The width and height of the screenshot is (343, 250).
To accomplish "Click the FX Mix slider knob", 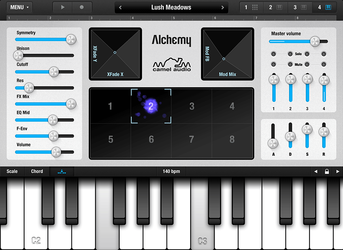I will tap(71, 104).
